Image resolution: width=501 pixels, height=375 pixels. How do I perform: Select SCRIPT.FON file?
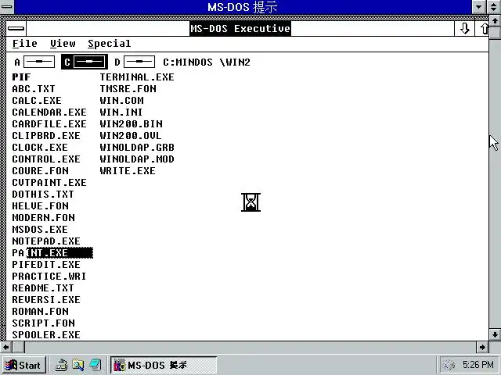[x=44, y=323]
